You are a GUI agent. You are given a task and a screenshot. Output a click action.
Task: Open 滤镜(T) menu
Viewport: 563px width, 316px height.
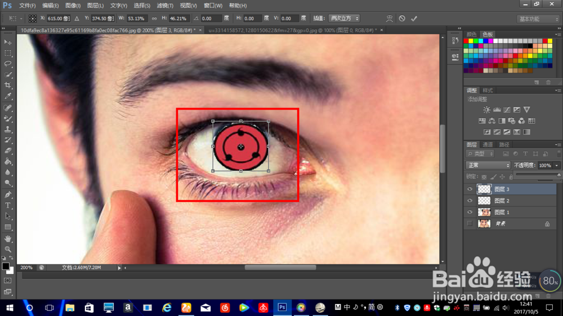click(165, 6)
